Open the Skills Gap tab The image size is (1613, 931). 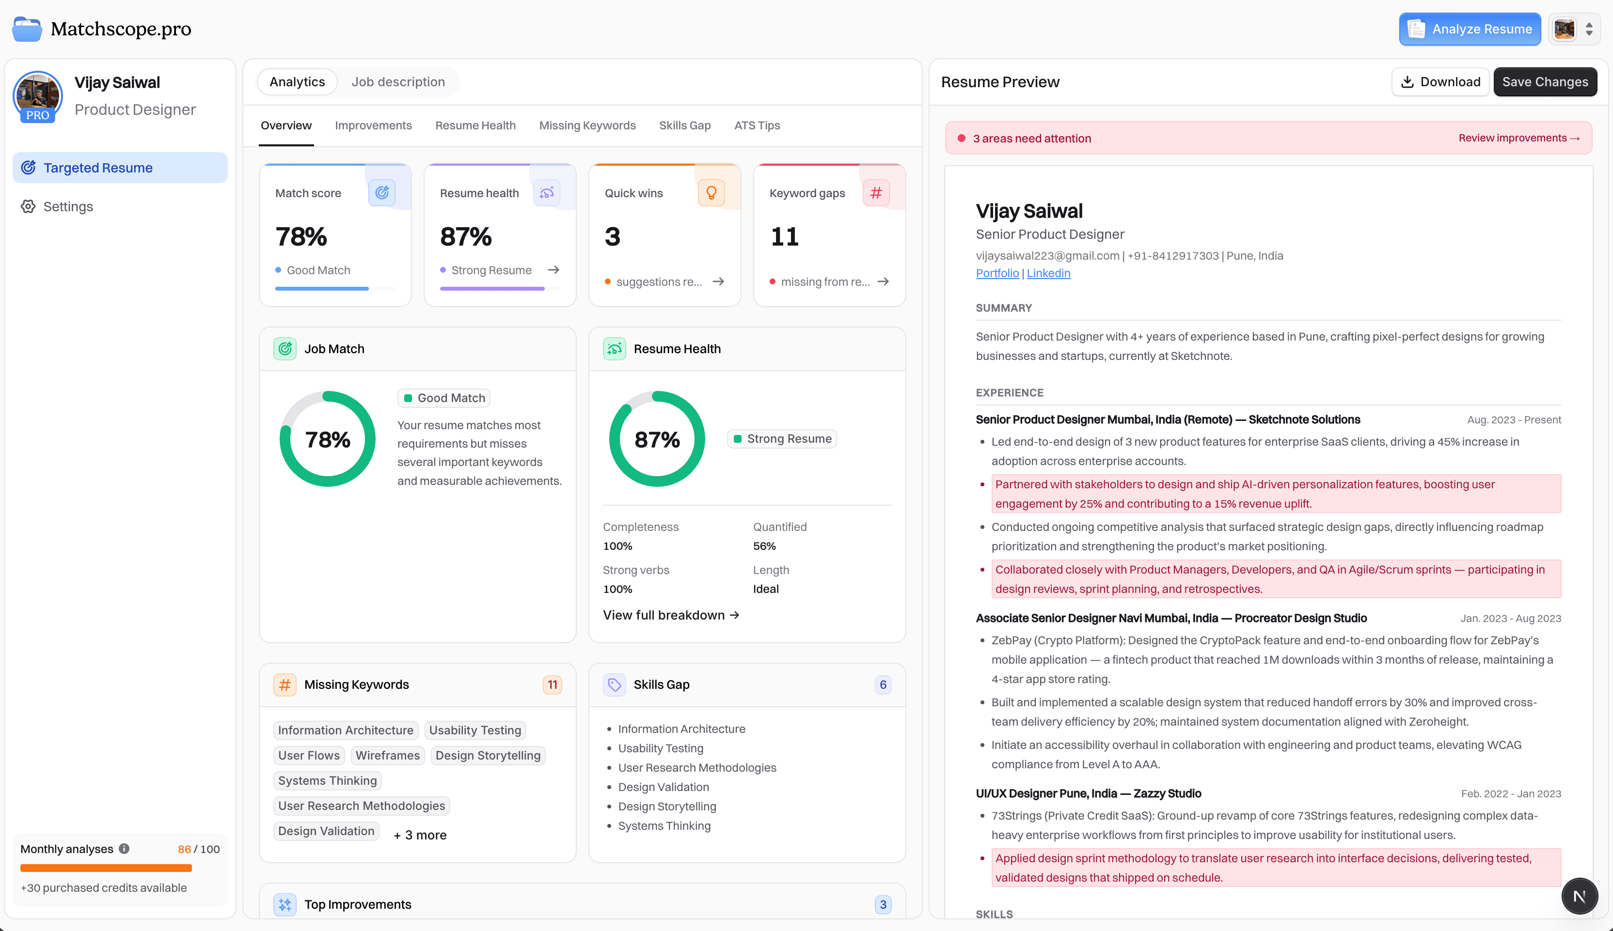pos(685,125)
